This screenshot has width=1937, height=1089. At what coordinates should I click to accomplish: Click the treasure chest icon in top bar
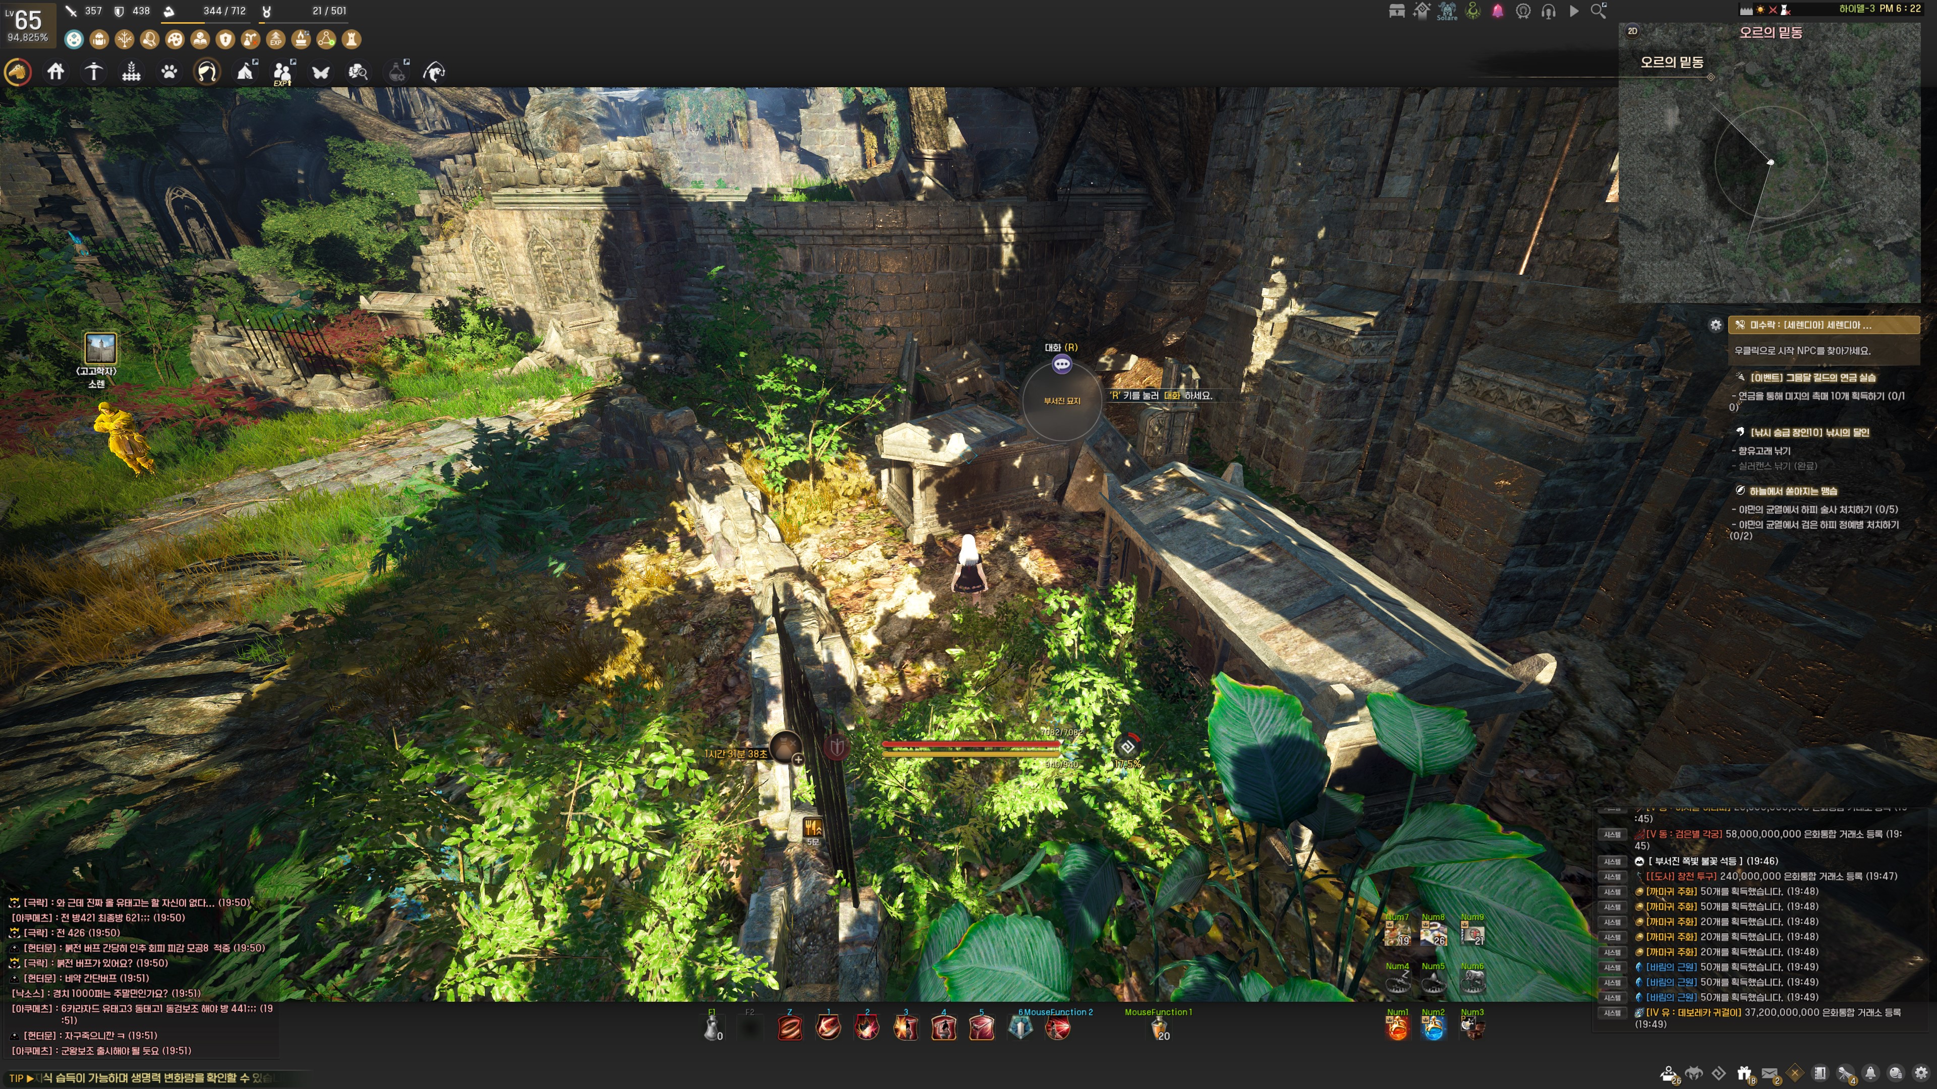[1396, 11]
